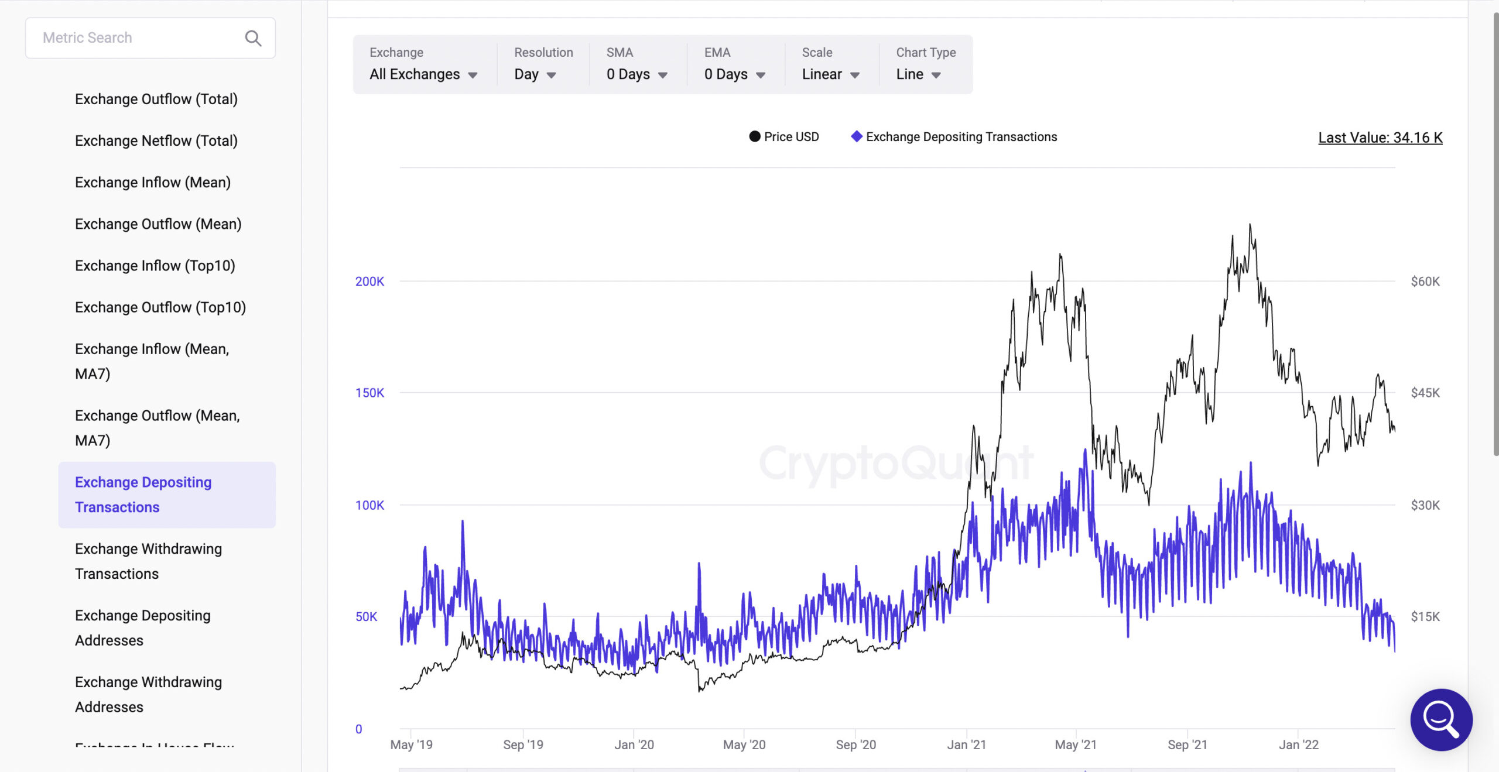This screenshot has width=1499, height=772.
Task: Click the page vertical scrollbar thumb
Action: click(x=1495, y=234)
